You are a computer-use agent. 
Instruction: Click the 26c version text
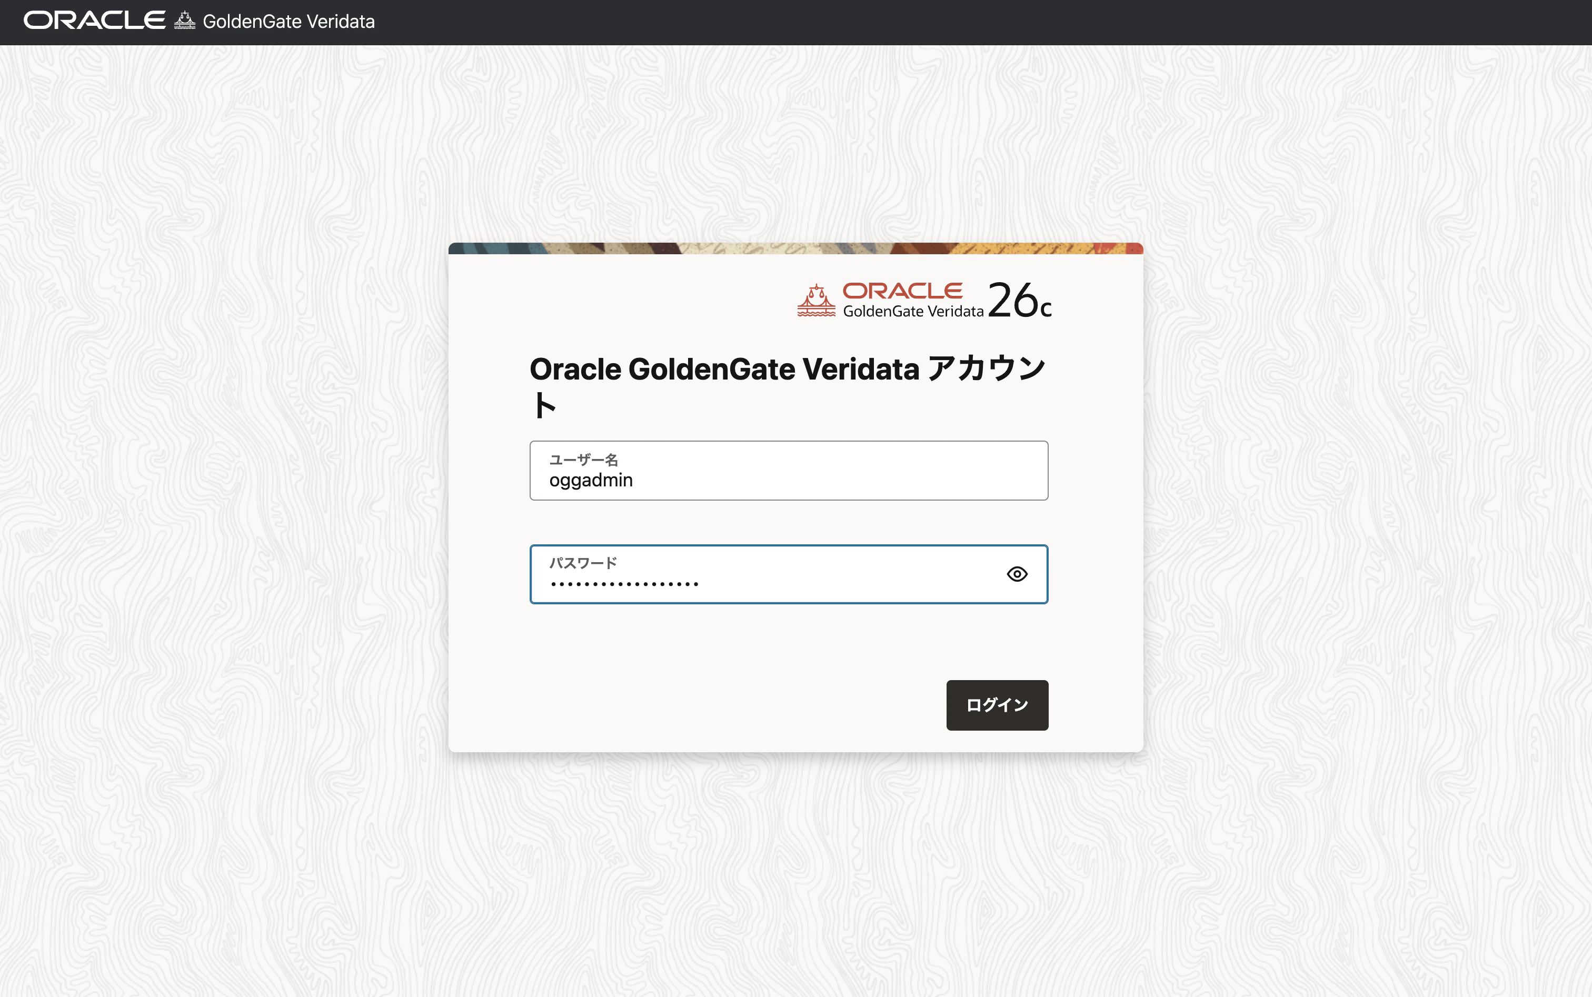[1019, 300]
